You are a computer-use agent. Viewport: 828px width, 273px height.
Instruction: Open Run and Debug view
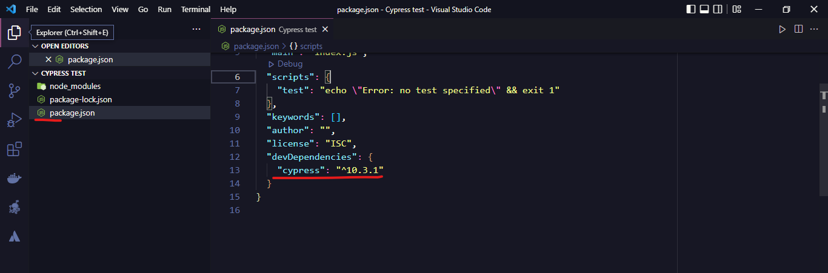coord(15,120)
